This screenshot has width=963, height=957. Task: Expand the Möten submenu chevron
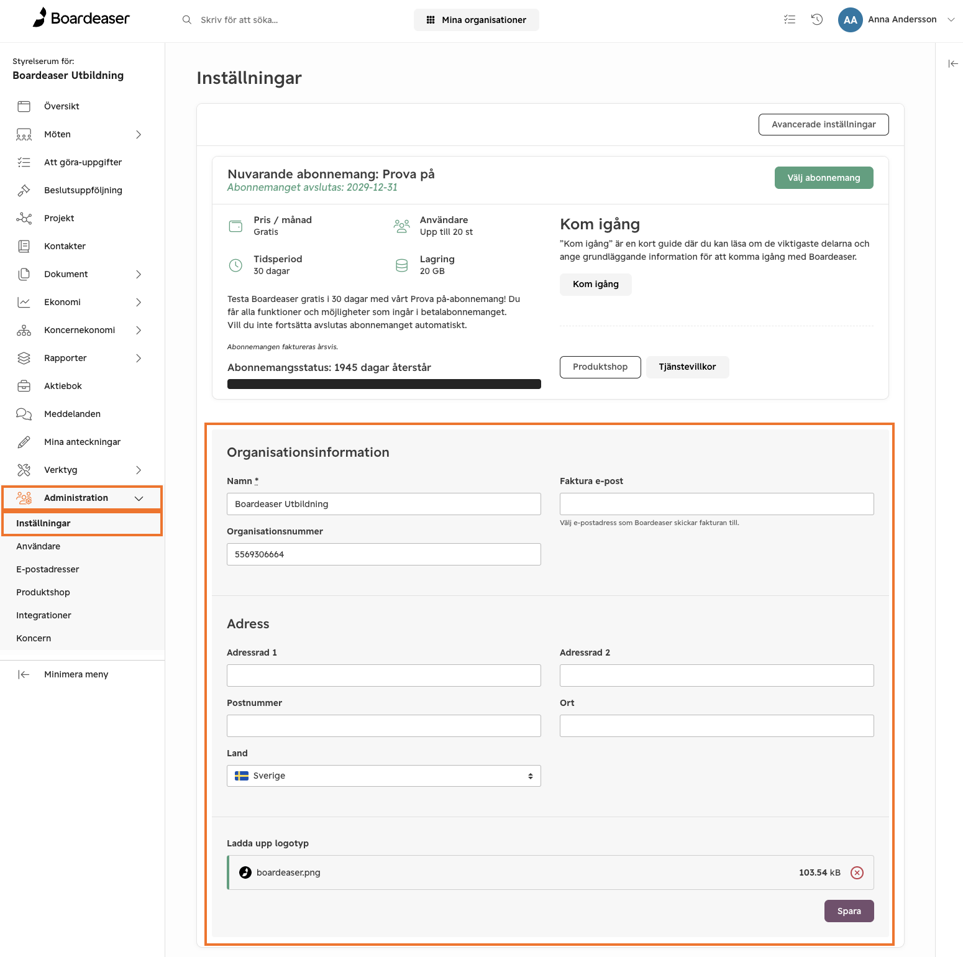[139, 134]
